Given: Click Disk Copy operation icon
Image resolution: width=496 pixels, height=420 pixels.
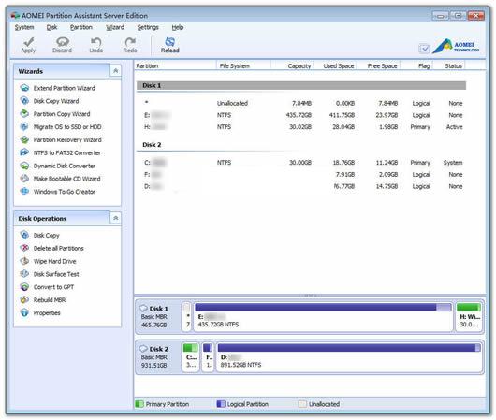Looking at the screenshot, I should tap(24, 235).
